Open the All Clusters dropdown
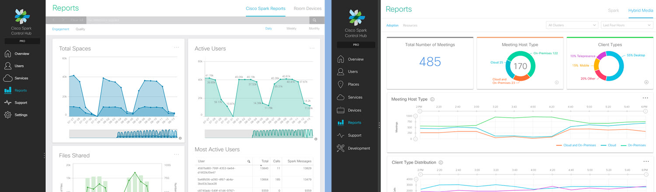656x192 pixels. click(572, 25)
